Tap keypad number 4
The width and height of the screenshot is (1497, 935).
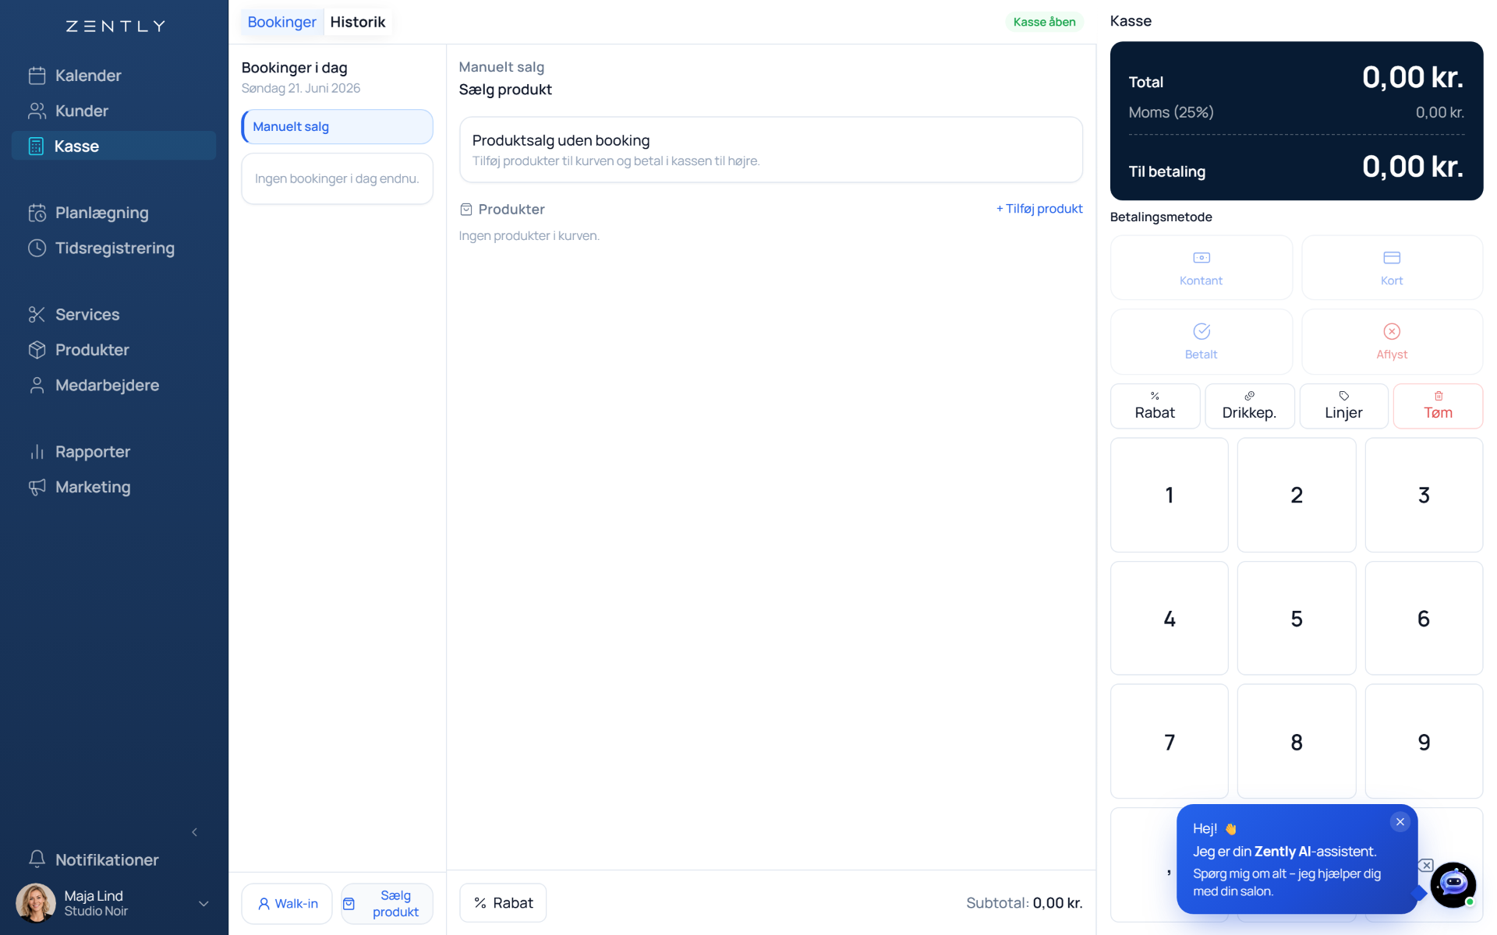coord(1169,619)
